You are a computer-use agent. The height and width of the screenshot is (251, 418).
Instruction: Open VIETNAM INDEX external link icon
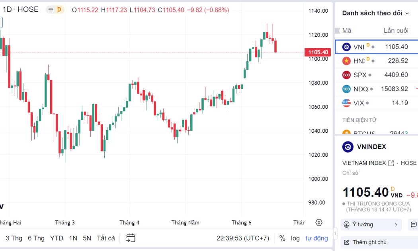(391, 163)
